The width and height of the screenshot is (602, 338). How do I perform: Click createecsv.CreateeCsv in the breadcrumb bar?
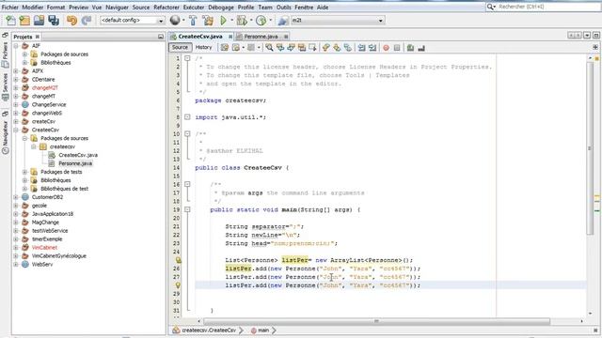click(x=209, y=330)
